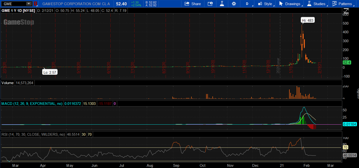The image size is (359, 168).
Task: Click the Share button
Action: coord(193,4)
